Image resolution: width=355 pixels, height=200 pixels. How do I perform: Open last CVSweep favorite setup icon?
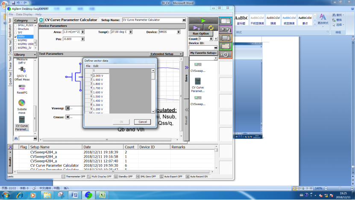click(x=198, y=97)
